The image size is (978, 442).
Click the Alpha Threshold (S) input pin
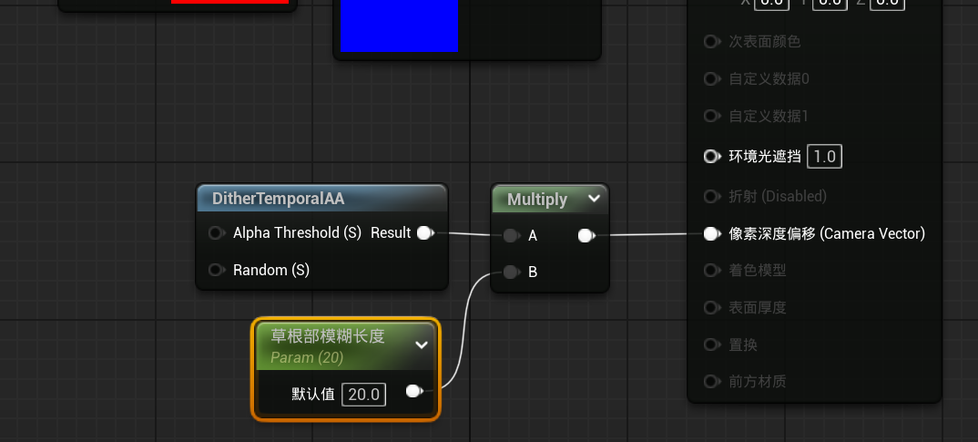(x=216, y=233)
